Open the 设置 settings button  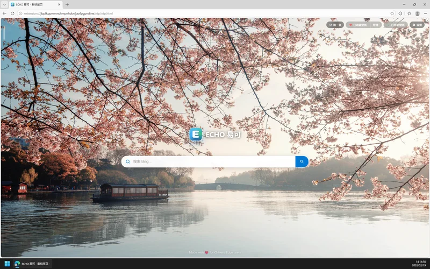tap(417, 25)
